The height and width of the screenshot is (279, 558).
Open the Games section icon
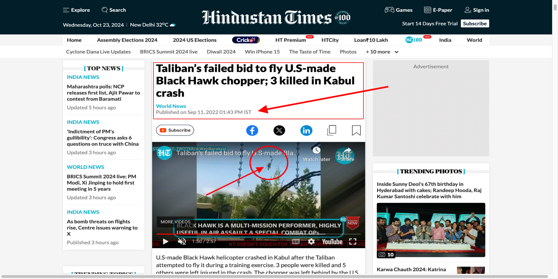(389, 10)
